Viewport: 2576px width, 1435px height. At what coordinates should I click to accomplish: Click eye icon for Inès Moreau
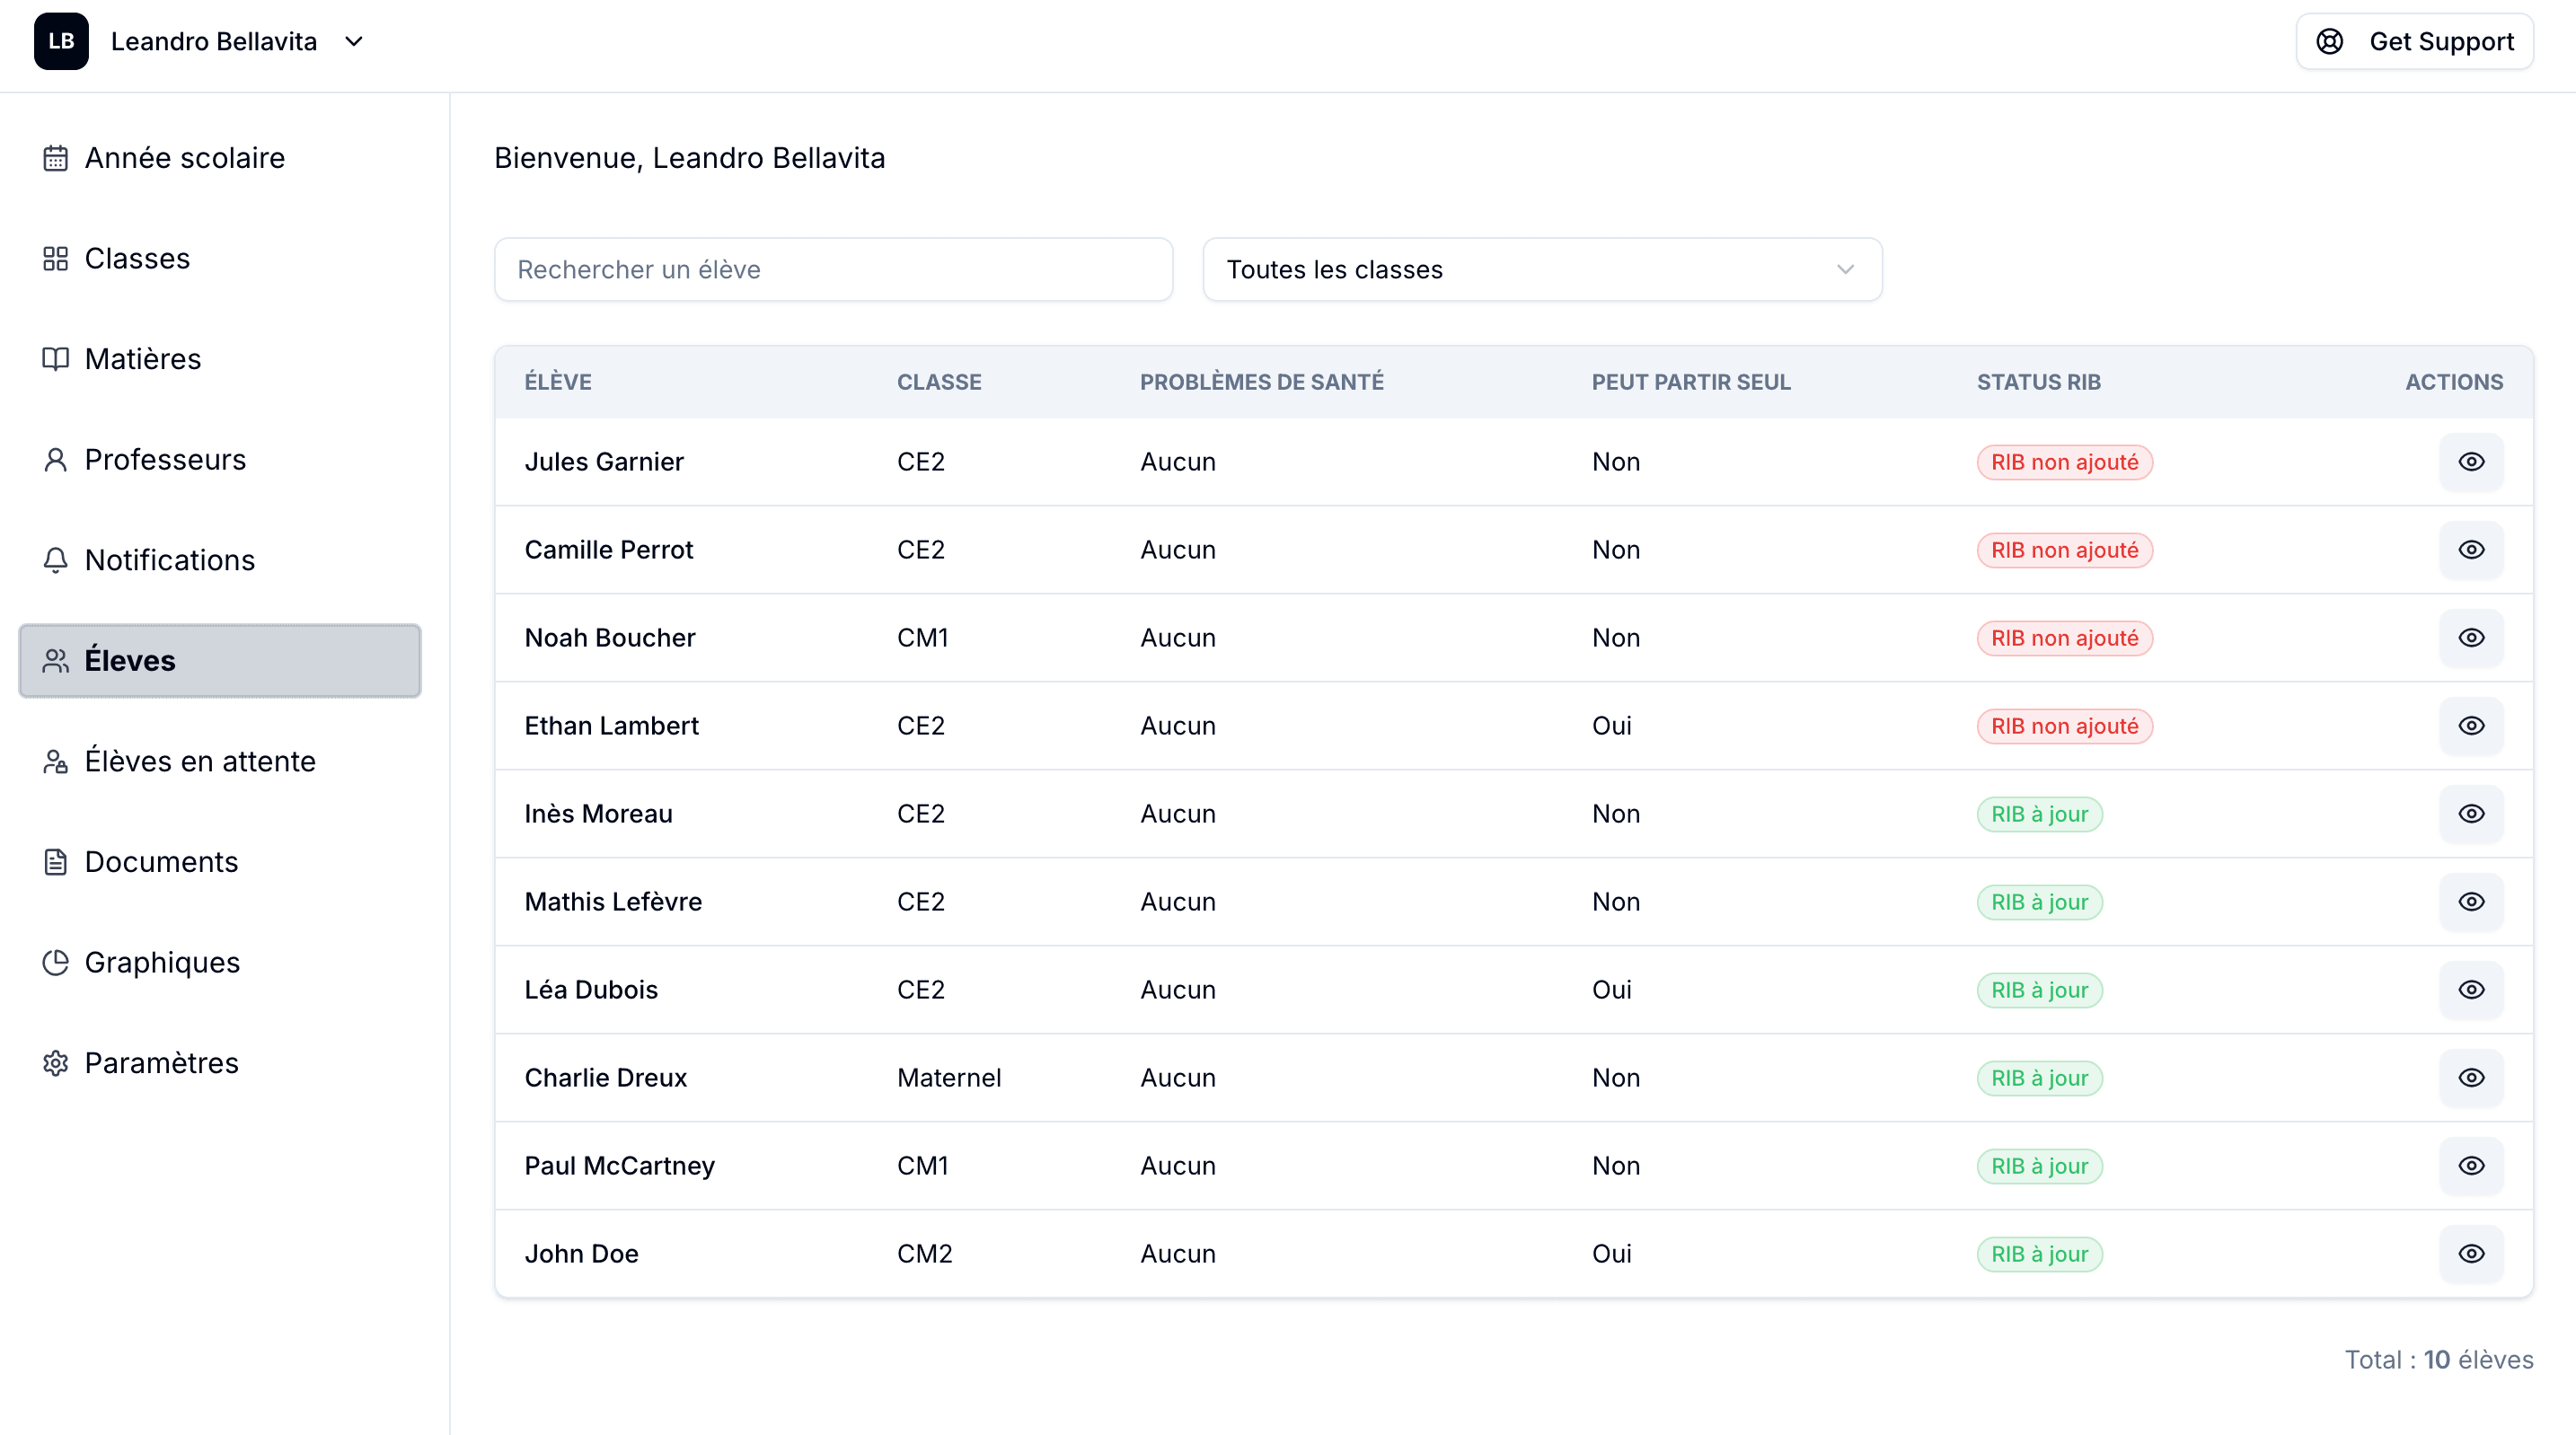coord(2471,814)
